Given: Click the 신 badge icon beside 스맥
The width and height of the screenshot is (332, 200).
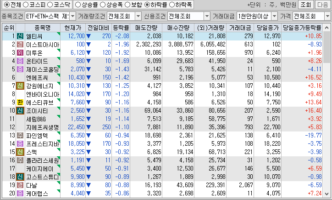Looking at the screenshot, I should tap(20, 152).
